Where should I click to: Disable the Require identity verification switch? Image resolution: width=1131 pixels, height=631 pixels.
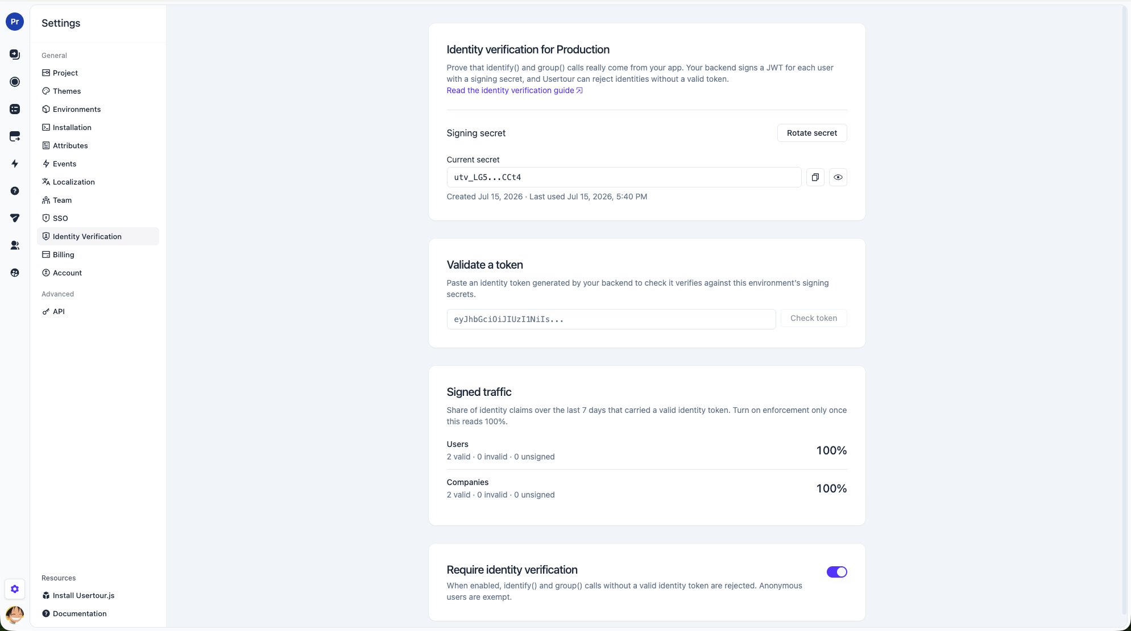click(836, 572)
